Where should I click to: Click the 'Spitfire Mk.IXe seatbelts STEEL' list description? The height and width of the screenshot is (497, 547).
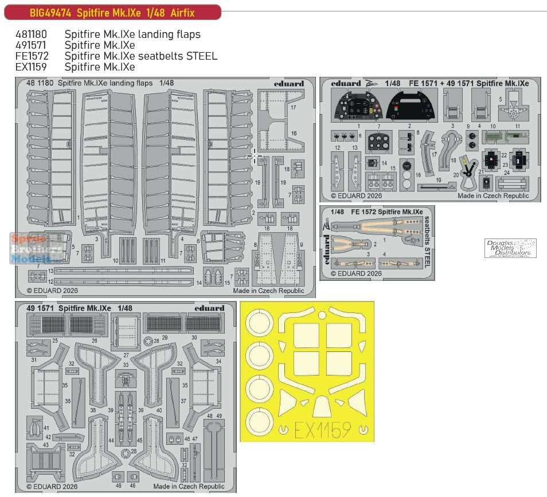pyautogui.click(x=141, y=56)
